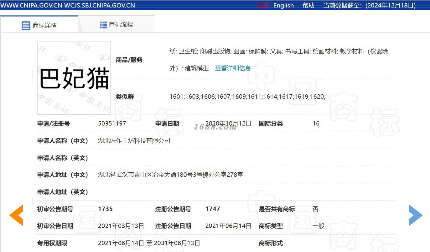The height and width of the screenshot is (252, 430).
Task: Switch to the 商标流程 tab
Action: [117, 24]
